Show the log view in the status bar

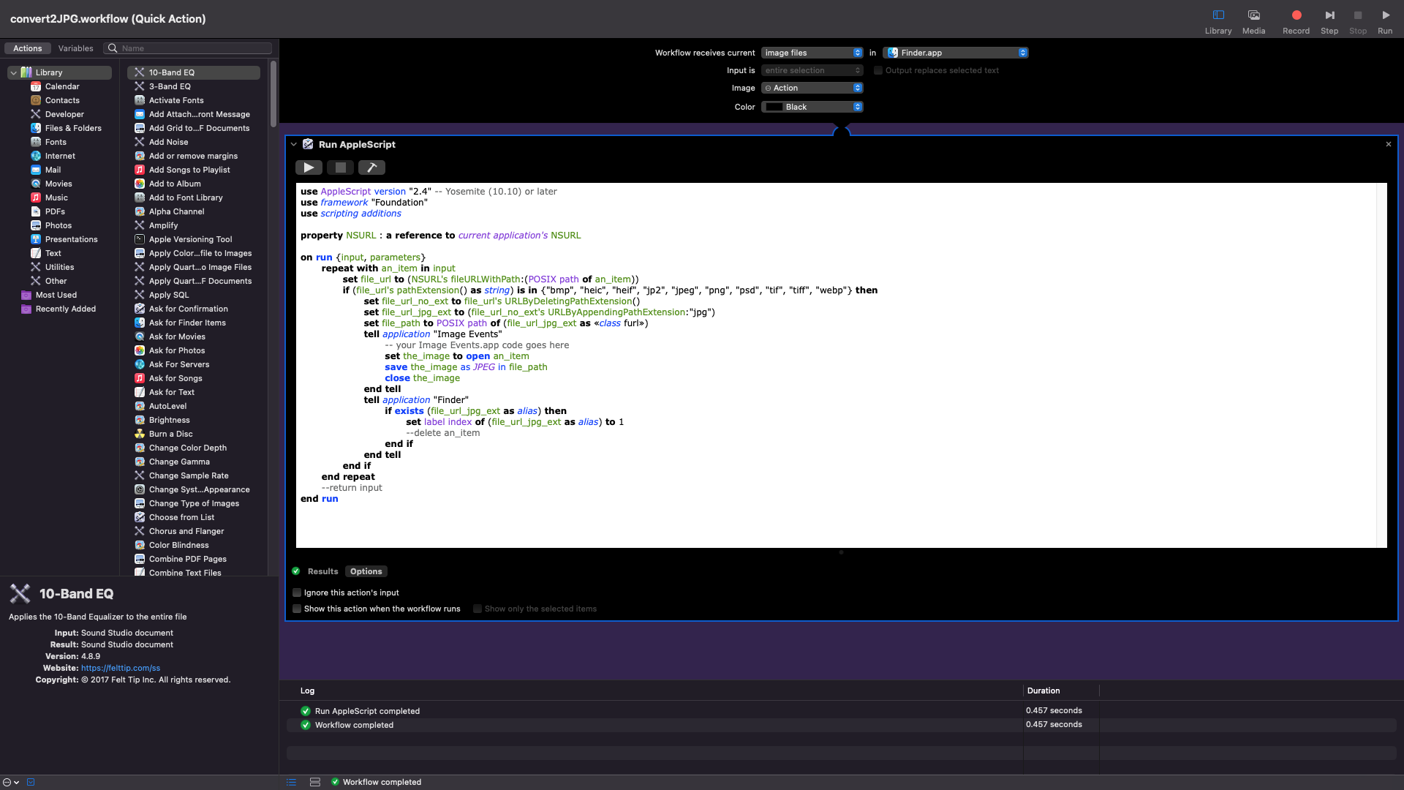(x=291, y=782)
